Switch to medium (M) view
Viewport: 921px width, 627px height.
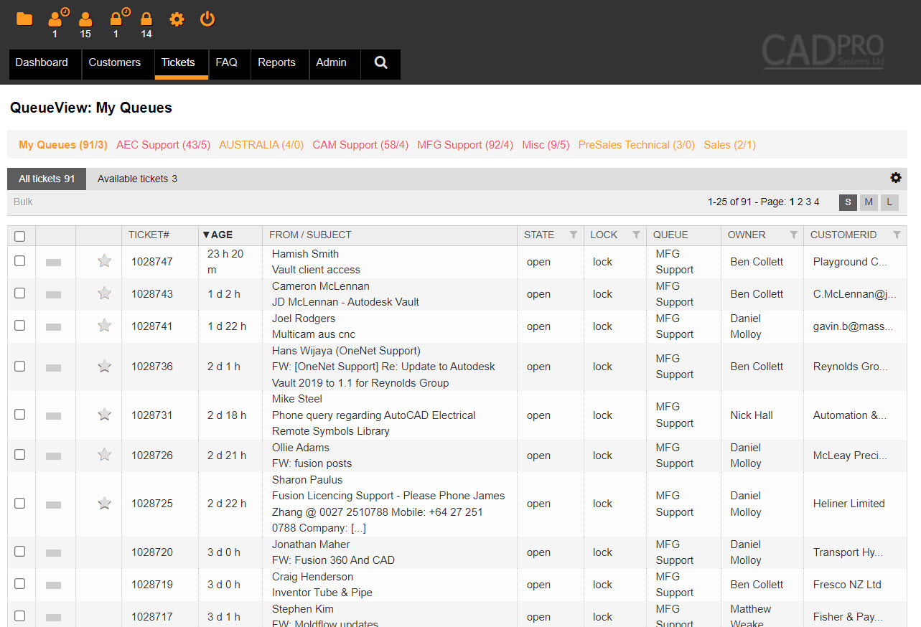[869, 202]
